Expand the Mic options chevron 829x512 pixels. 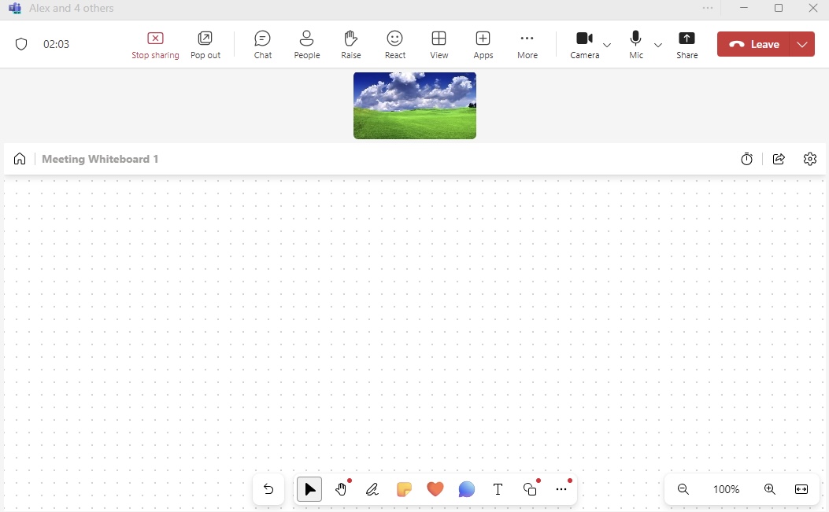pyautogui.click(x=657, y=45)
